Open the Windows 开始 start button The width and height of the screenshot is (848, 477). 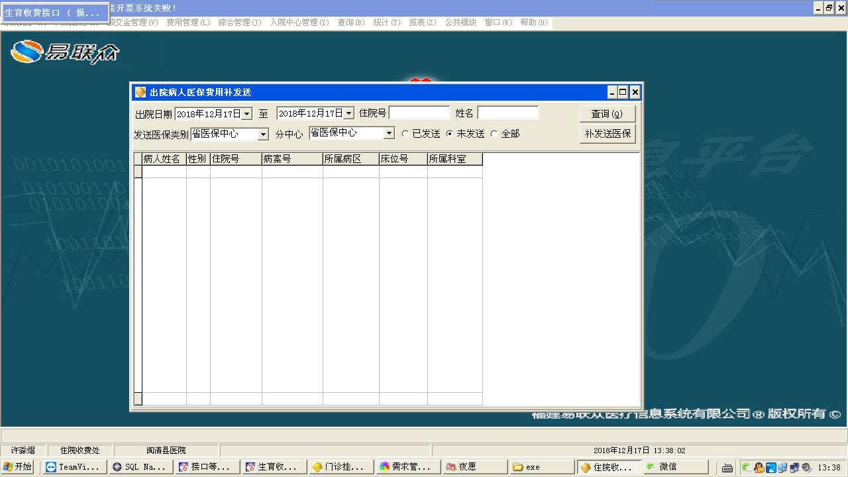click(x=17, y=467)
